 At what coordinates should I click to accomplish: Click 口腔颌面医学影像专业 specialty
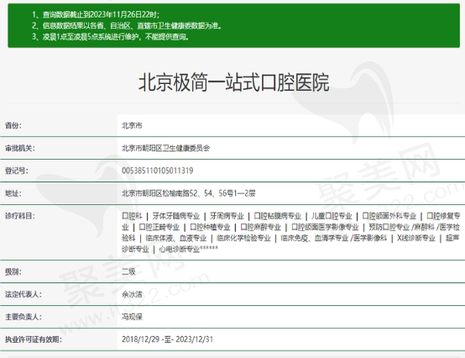pyautogui.click(x=325, y=227)
